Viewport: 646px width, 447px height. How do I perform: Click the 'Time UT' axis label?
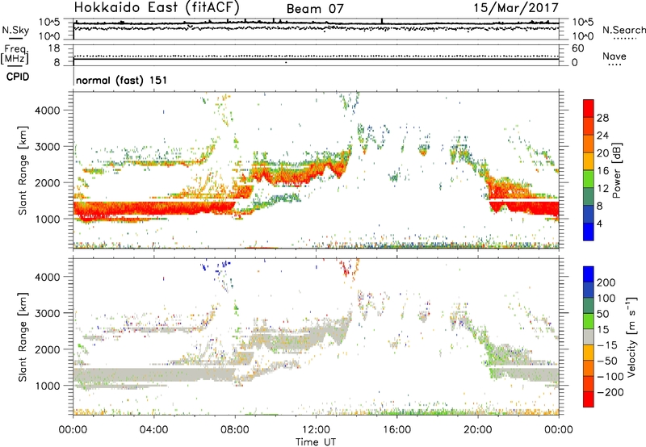316,442
